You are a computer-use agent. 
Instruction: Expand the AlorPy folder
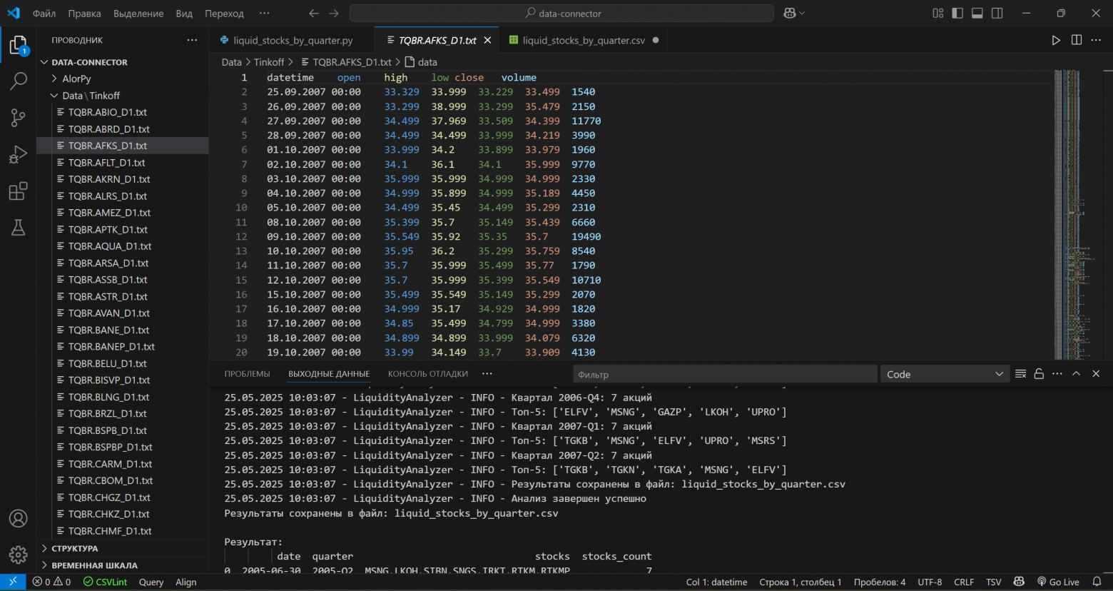pos(76,79)
